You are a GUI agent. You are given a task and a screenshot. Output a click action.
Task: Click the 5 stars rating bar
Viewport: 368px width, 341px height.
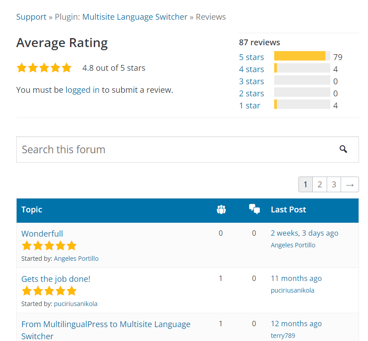(x=302, y=56)
